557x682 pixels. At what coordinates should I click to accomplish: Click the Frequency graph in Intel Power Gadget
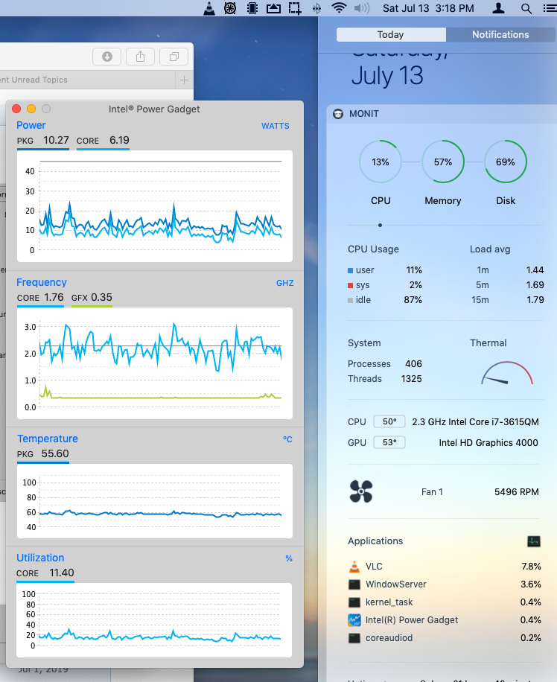(x=154, y=363)
